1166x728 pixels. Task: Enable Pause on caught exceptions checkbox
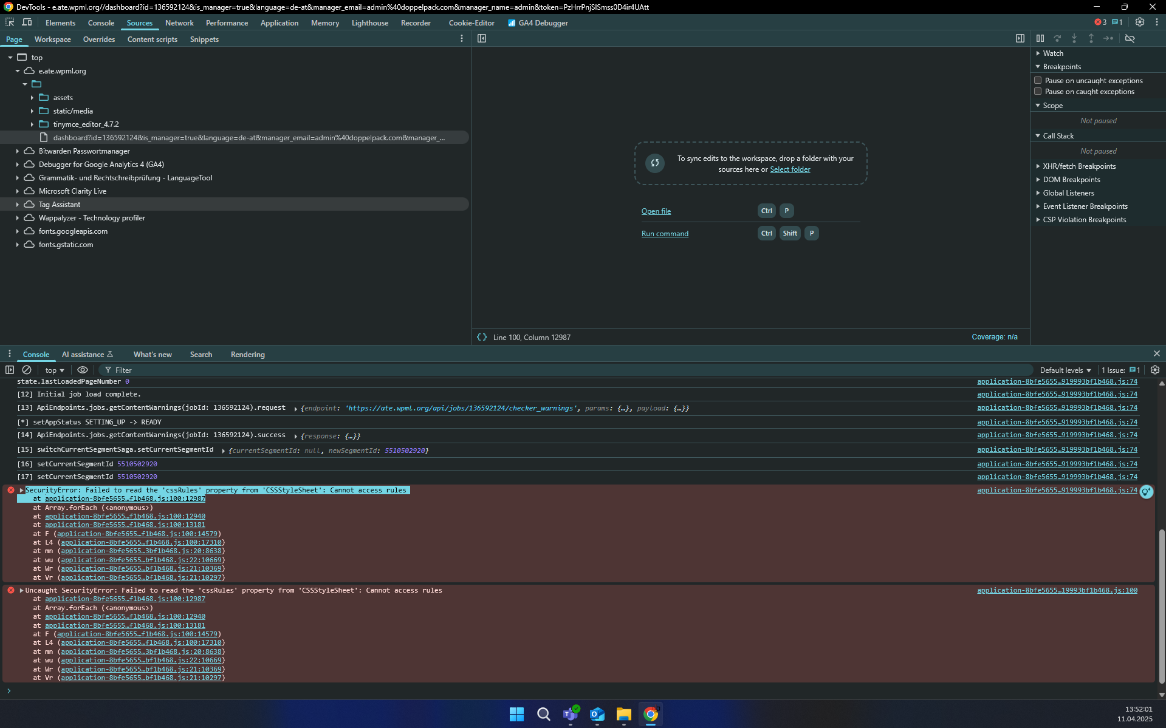[1038, 92]
